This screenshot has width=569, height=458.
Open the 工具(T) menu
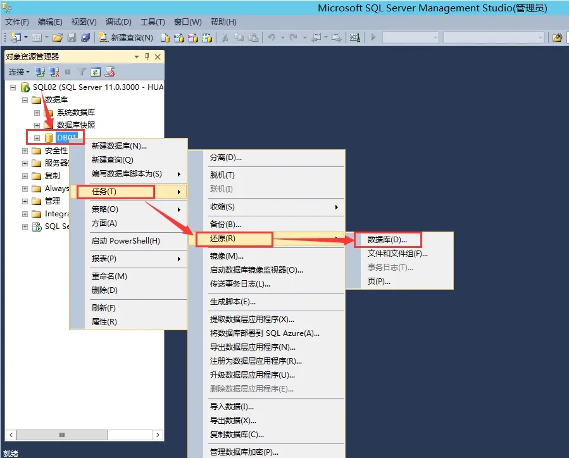153,22
